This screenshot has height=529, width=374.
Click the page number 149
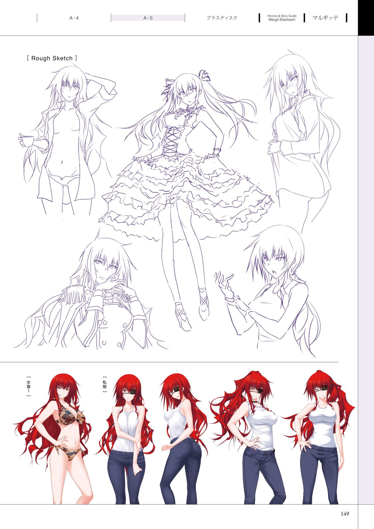point(345,514)
